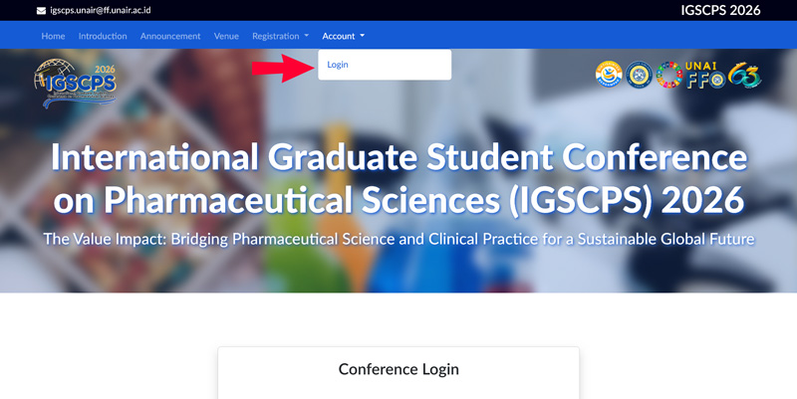Image resolution: width=797 pixels, height=399 pixels.
Task: Collapse the Account dropdown menu
Action: [x=343, y=36]
